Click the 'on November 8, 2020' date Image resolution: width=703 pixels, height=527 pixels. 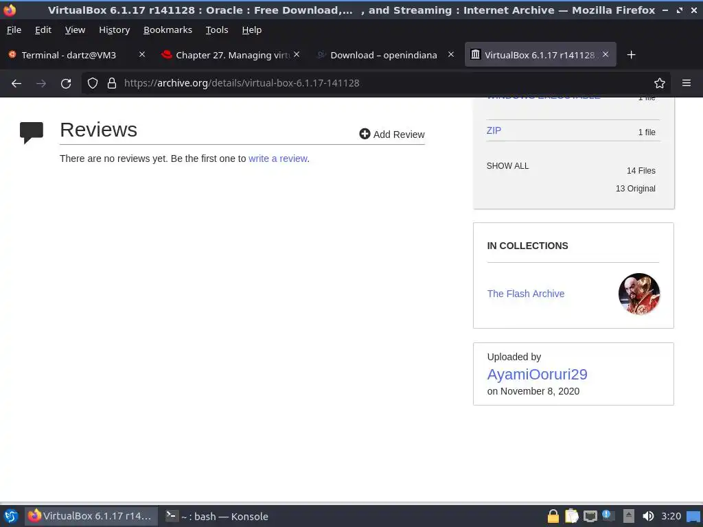tap(533, 391)
